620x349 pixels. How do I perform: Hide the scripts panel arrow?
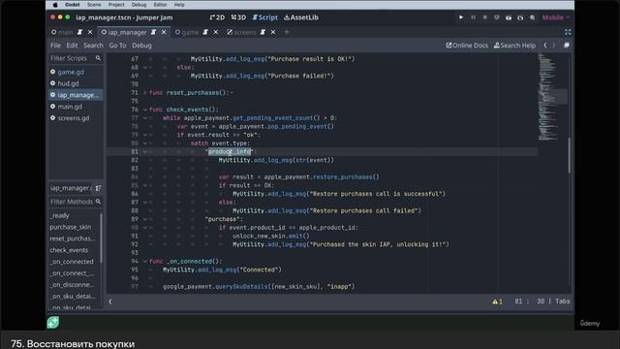tap(110, 301)
